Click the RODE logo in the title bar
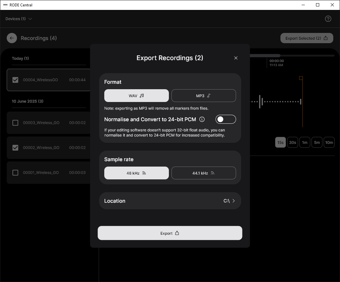Image resolution: width=340 pixels, height=282 pixels. [x=4, y=5]
